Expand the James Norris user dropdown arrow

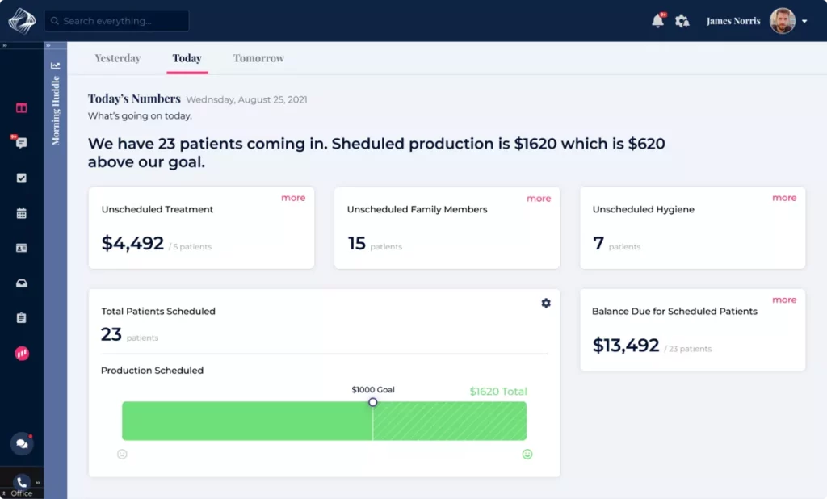804,22
